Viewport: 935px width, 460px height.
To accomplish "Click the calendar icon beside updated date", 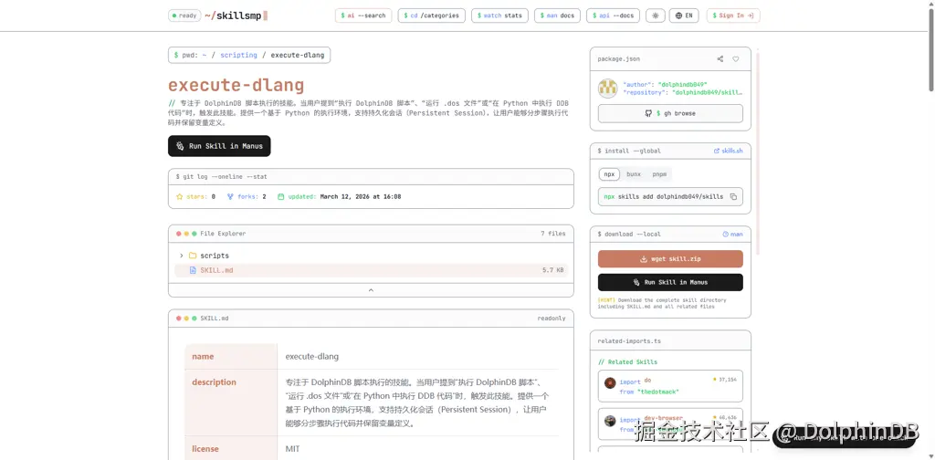I will tap(281, 196).
